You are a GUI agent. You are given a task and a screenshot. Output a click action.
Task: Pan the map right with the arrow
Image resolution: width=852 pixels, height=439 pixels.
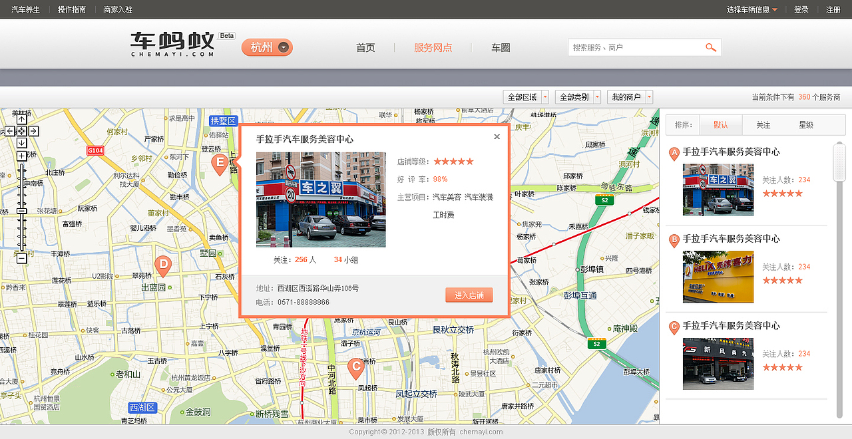click(33, 131)
